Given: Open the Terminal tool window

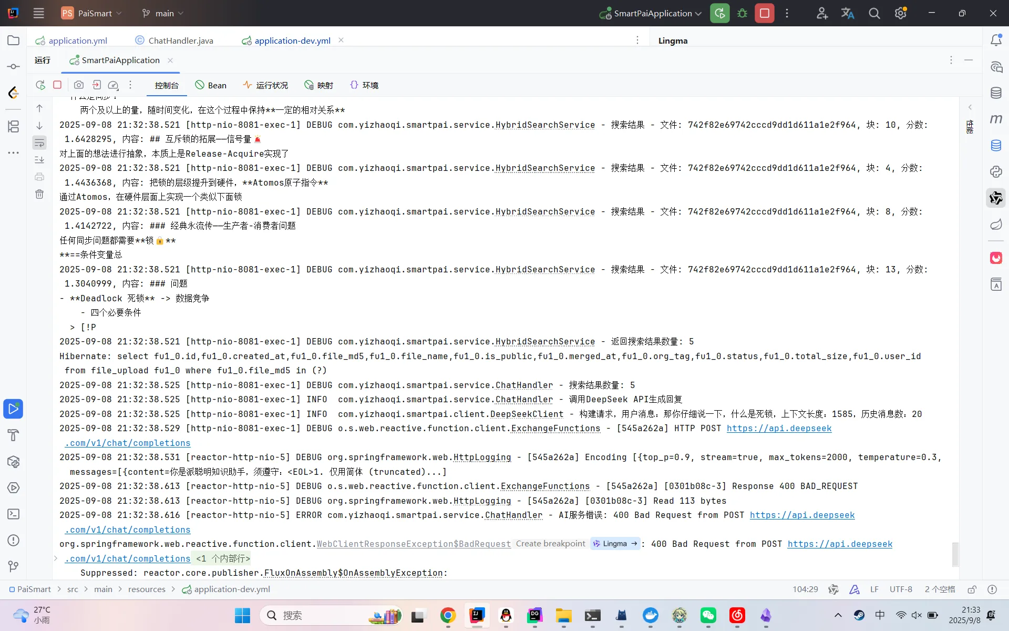Looking at the screenshot, I should tap(14, 514).
